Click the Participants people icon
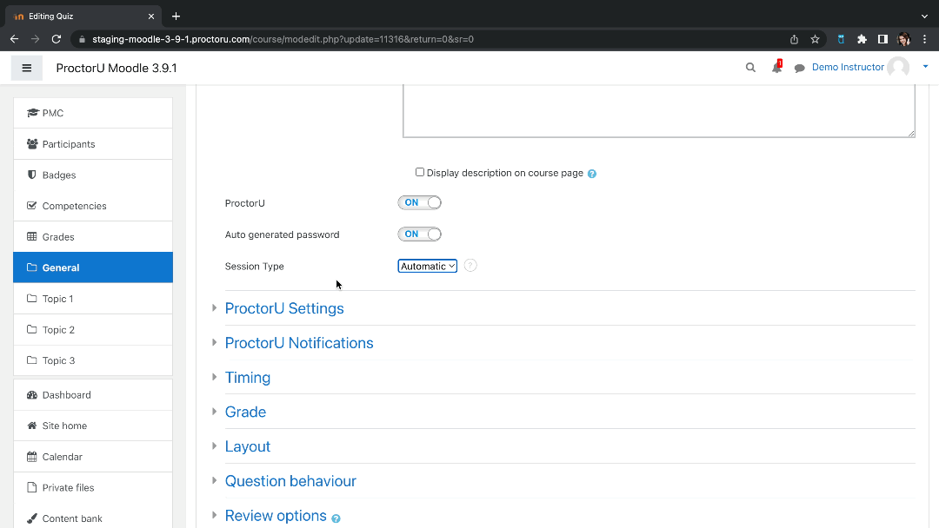Viewport: 939px width, 528px height. coord(32,144)
